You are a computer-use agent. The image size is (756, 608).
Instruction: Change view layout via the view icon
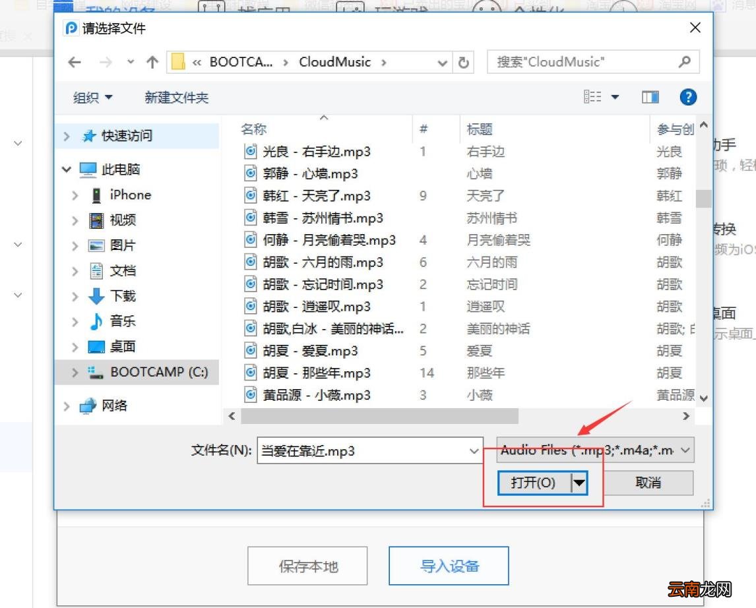(x=592, y=98)
